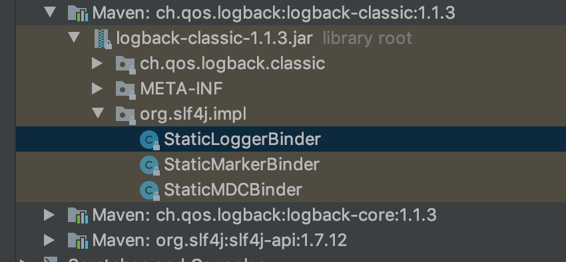Click the META-INF folder icon
This screenshot has height=262, width=566.
pos(126,89)
